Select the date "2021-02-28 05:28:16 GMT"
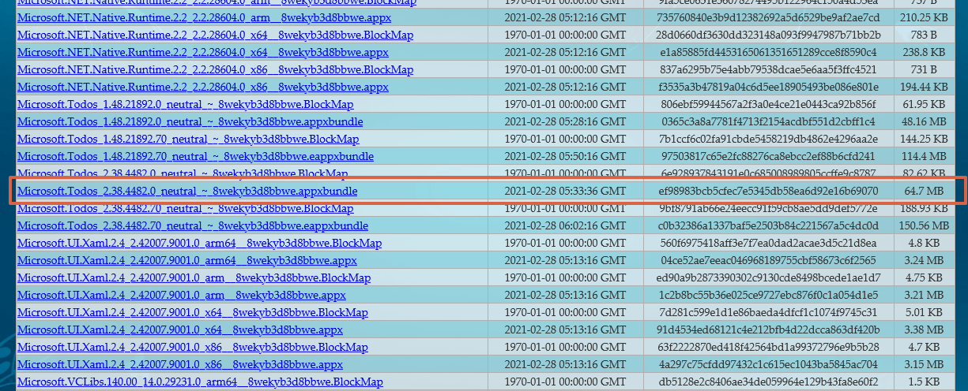The height and width of the screenshot is (391, 968). coord(565,121)
